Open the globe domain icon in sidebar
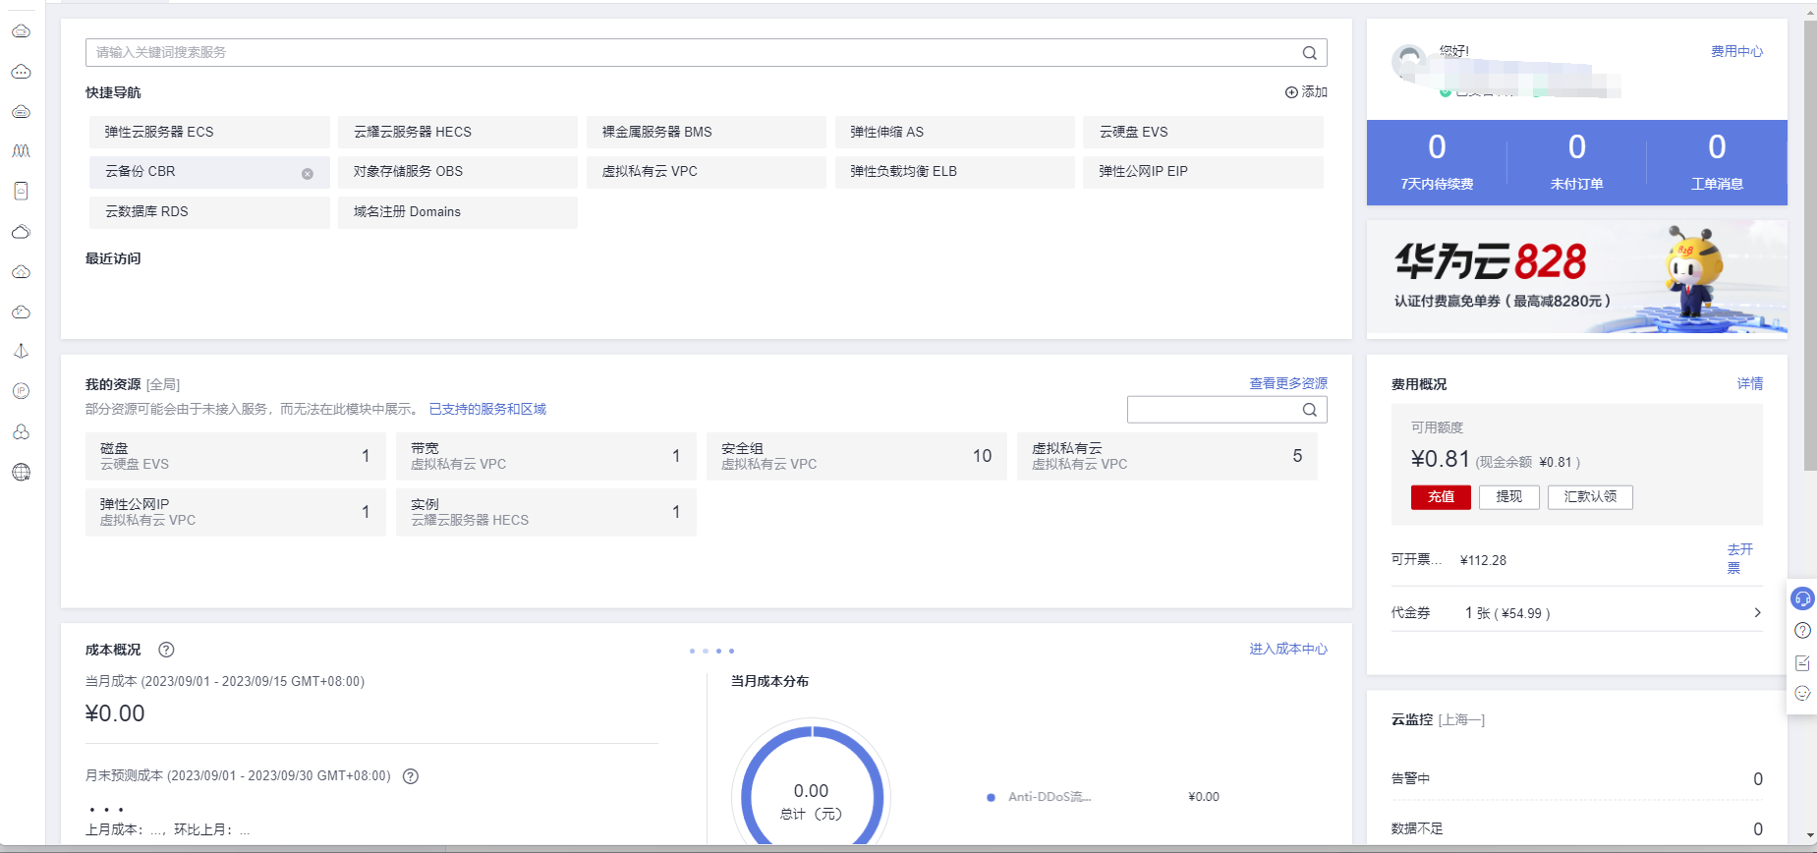Screen dimensions: 1817x853 (21, 472)
